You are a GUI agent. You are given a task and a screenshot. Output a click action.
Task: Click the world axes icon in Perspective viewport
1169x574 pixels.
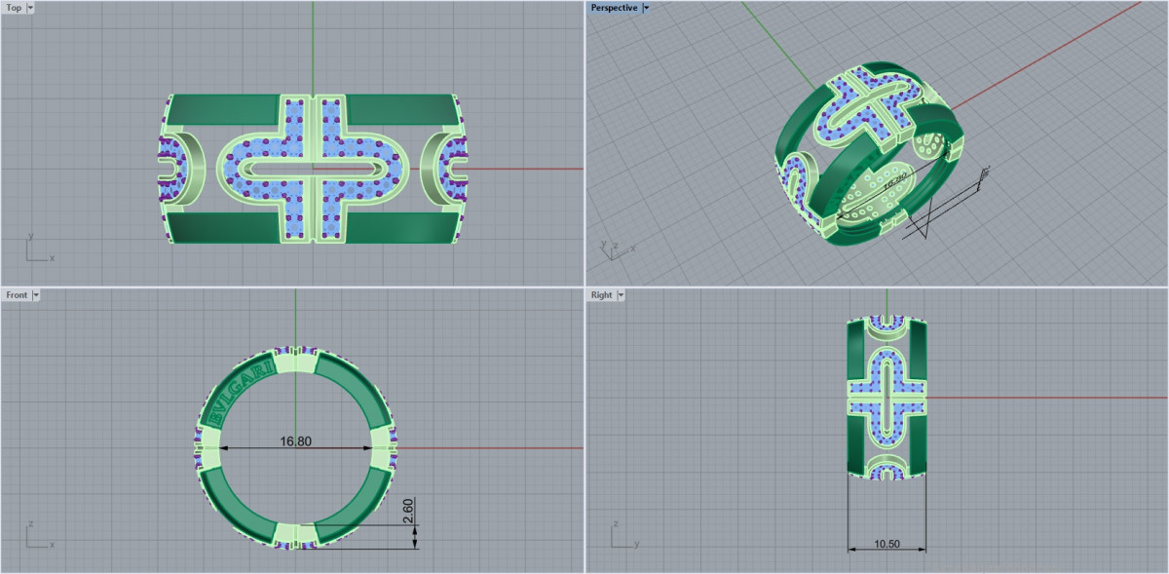[x=616, y=249]
